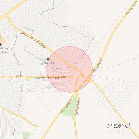Viewport: 139px width, 139px height.
Task: Click the ۱۶ متری شهید موسوی street label
Action: [51, 77]
